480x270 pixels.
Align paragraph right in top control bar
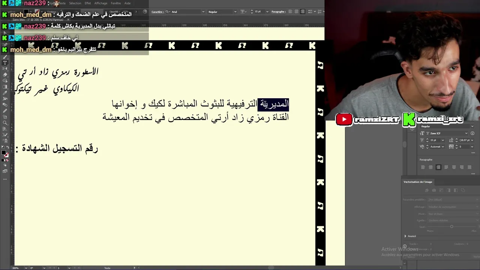tap(303, 12)
